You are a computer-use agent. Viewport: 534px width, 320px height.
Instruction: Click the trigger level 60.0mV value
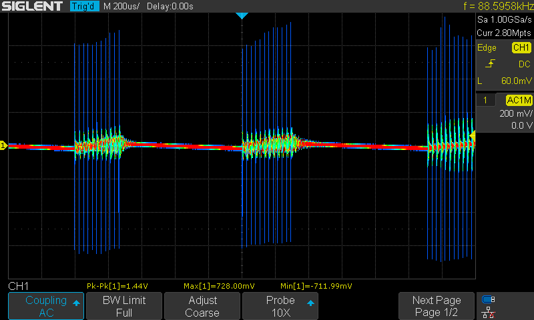pyautogui.click(x=516, y=81)
